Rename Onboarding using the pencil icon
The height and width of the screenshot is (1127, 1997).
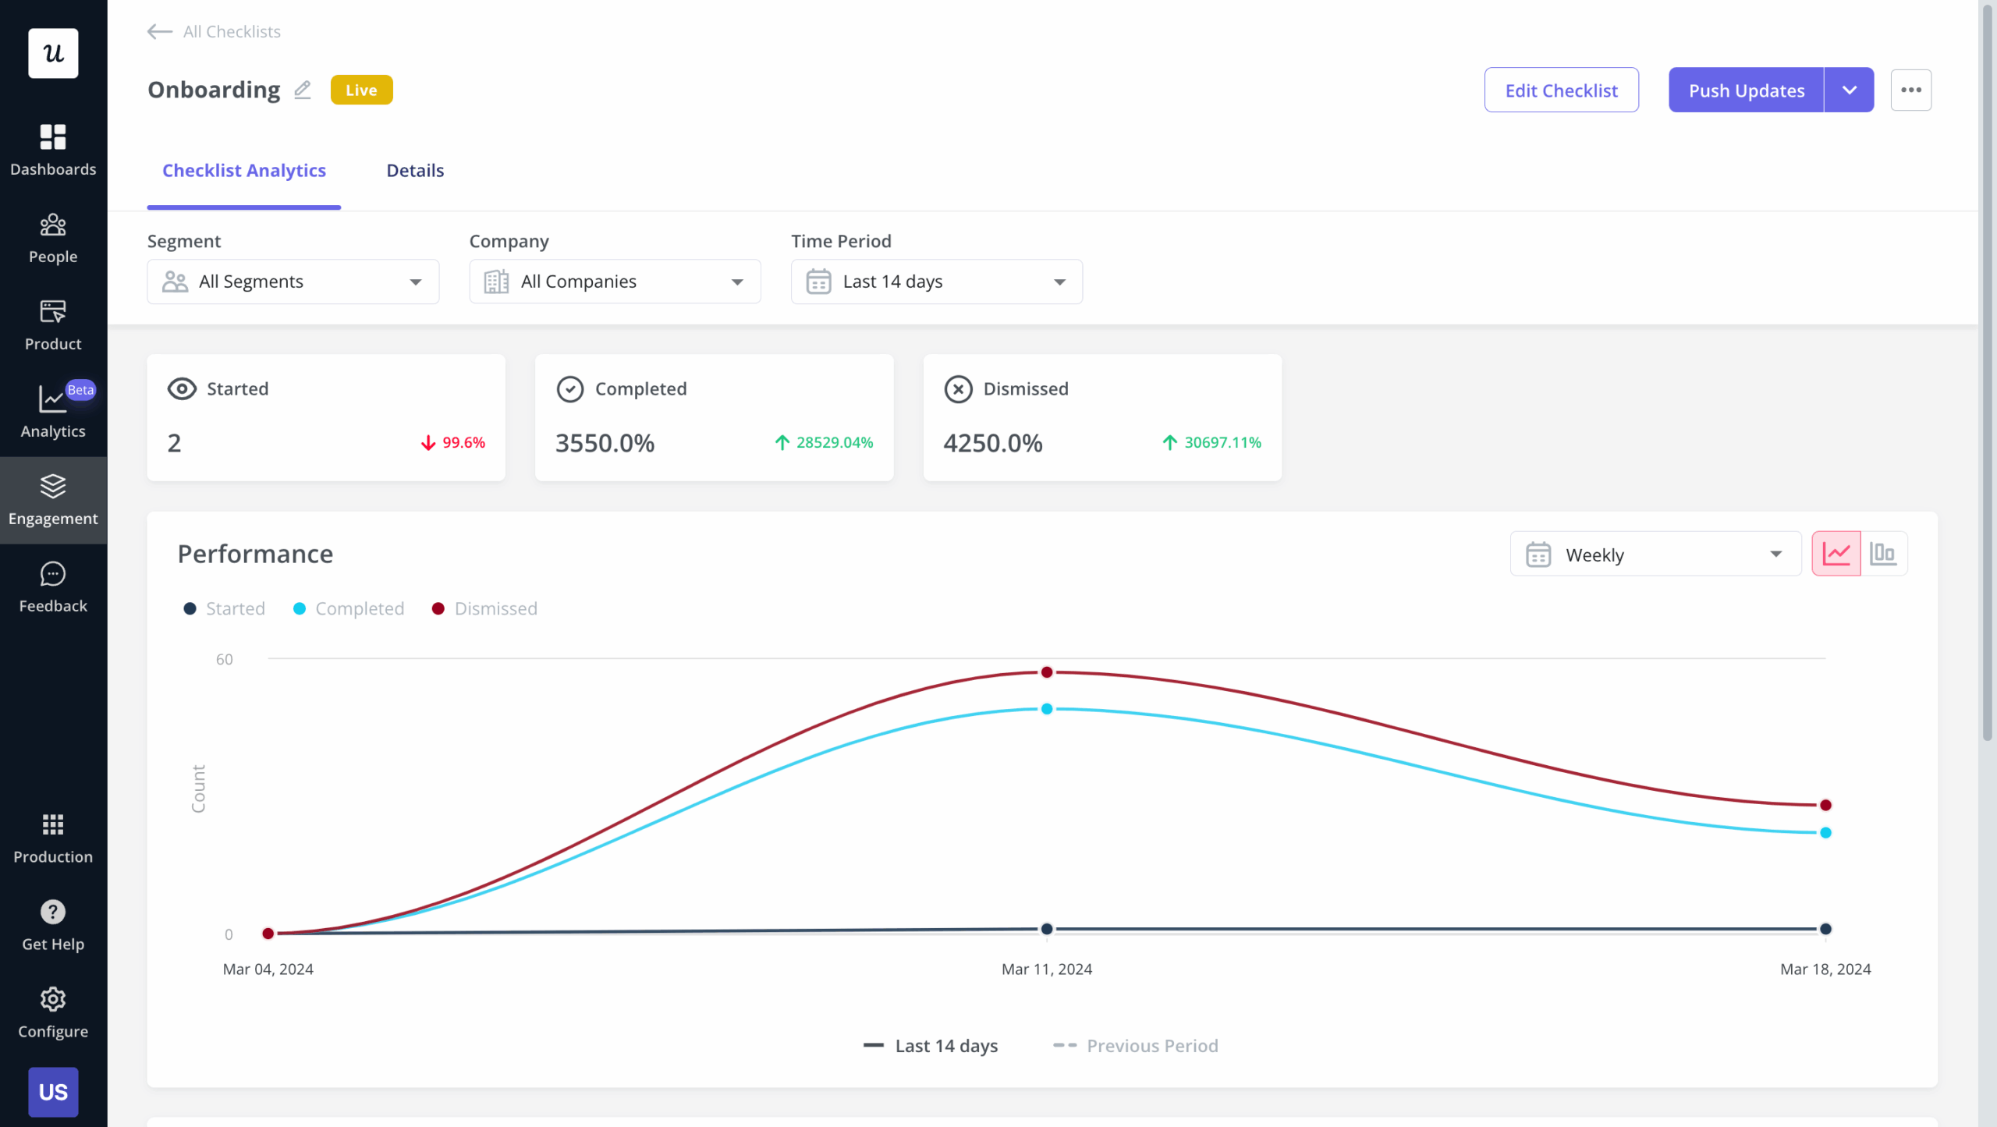pos(303,90)
